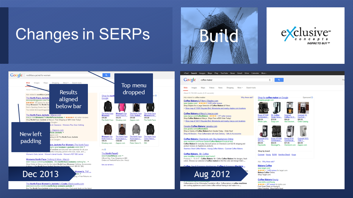Screen dimensions: 353x198
Task: Click Keurig in Shop by brand
Action: pyautogui.click(x=268, y=154)
